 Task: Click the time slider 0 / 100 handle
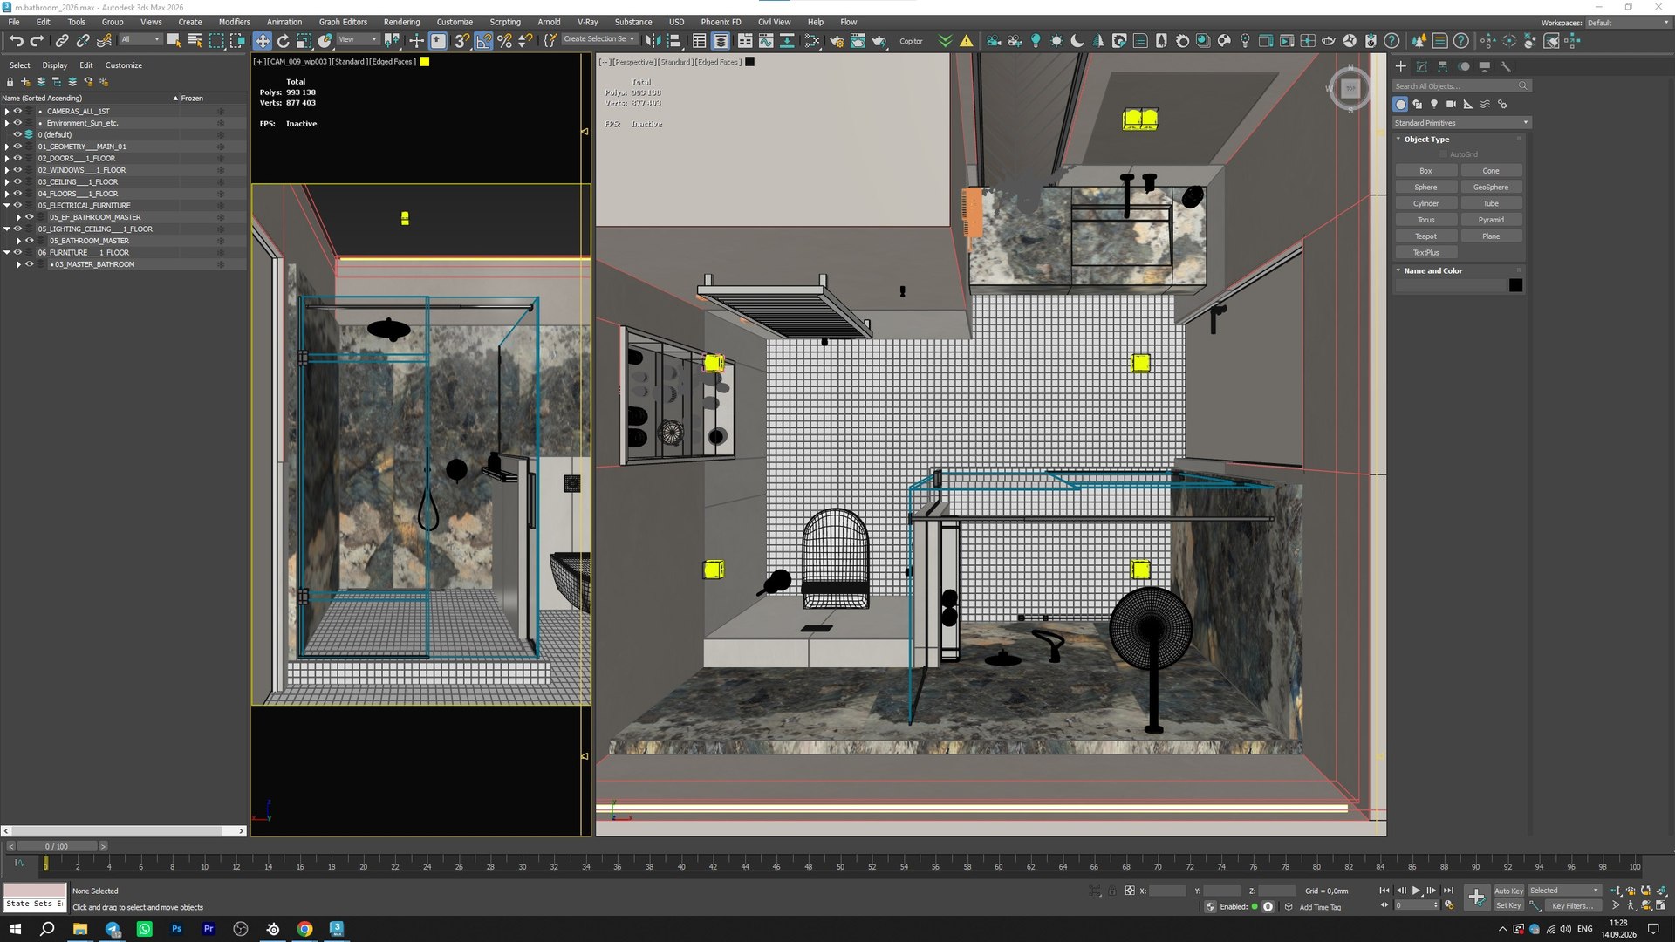58,846
